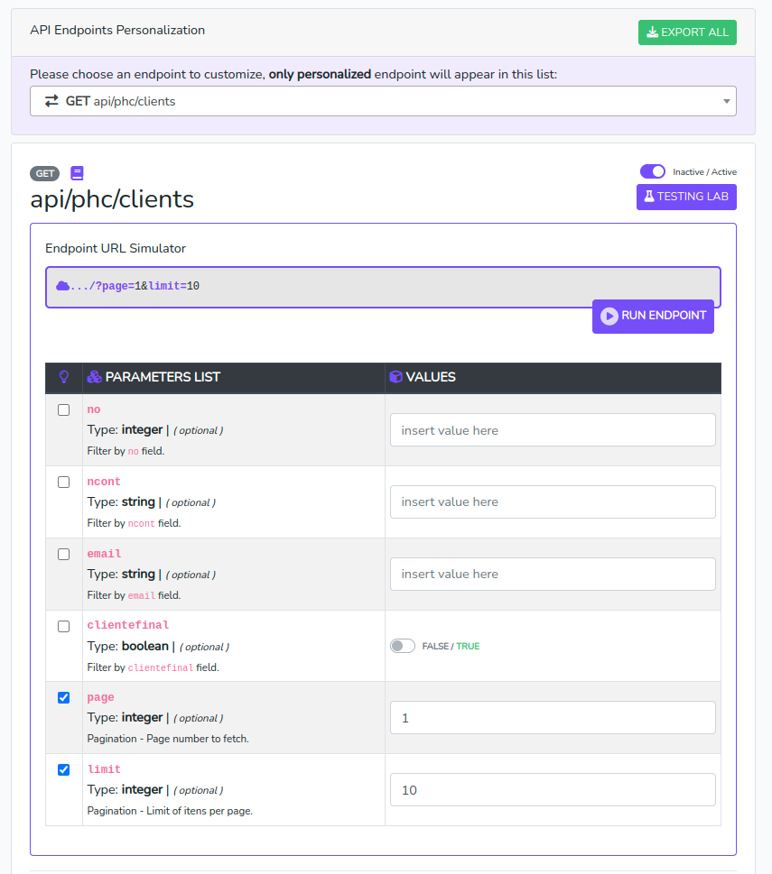772x874 pixels.
Task: Uncheck the page parameter checkbox
Action: (x=63, y=697)
